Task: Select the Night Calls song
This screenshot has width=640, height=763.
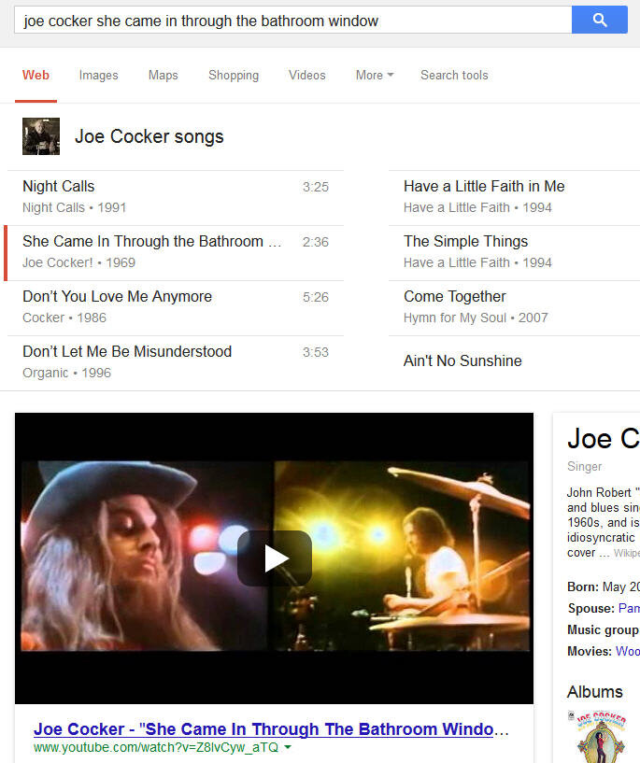Action: click(x=176, y=198)
